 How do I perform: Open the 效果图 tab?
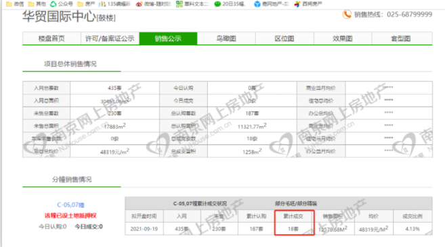tap(343, 38)
